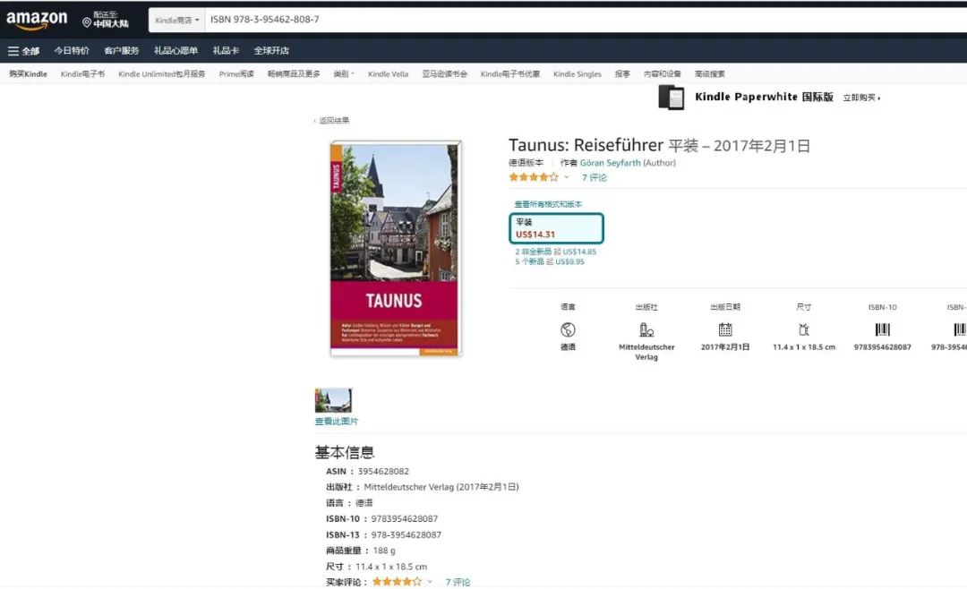Click the Taunus book cover image
This screenshot has width=967, height=589.
point(396,249)
